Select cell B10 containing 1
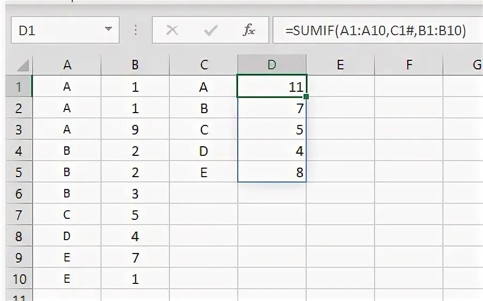 [x=135, y=279]
